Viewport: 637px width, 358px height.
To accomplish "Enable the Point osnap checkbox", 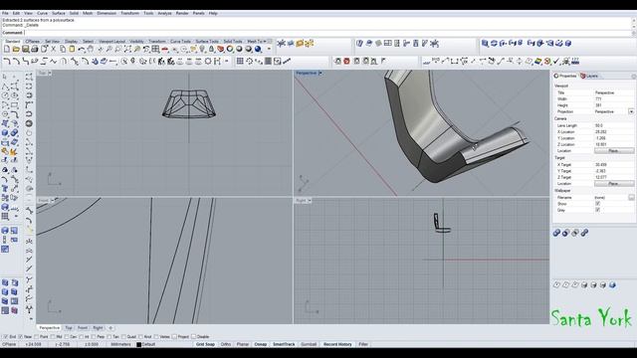I will 37,337.
